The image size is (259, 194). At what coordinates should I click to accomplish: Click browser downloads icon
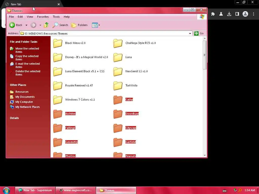point(229,14)
